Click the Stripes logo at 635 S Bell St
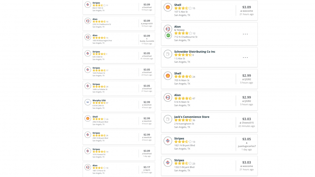 (x=88, y=53)
